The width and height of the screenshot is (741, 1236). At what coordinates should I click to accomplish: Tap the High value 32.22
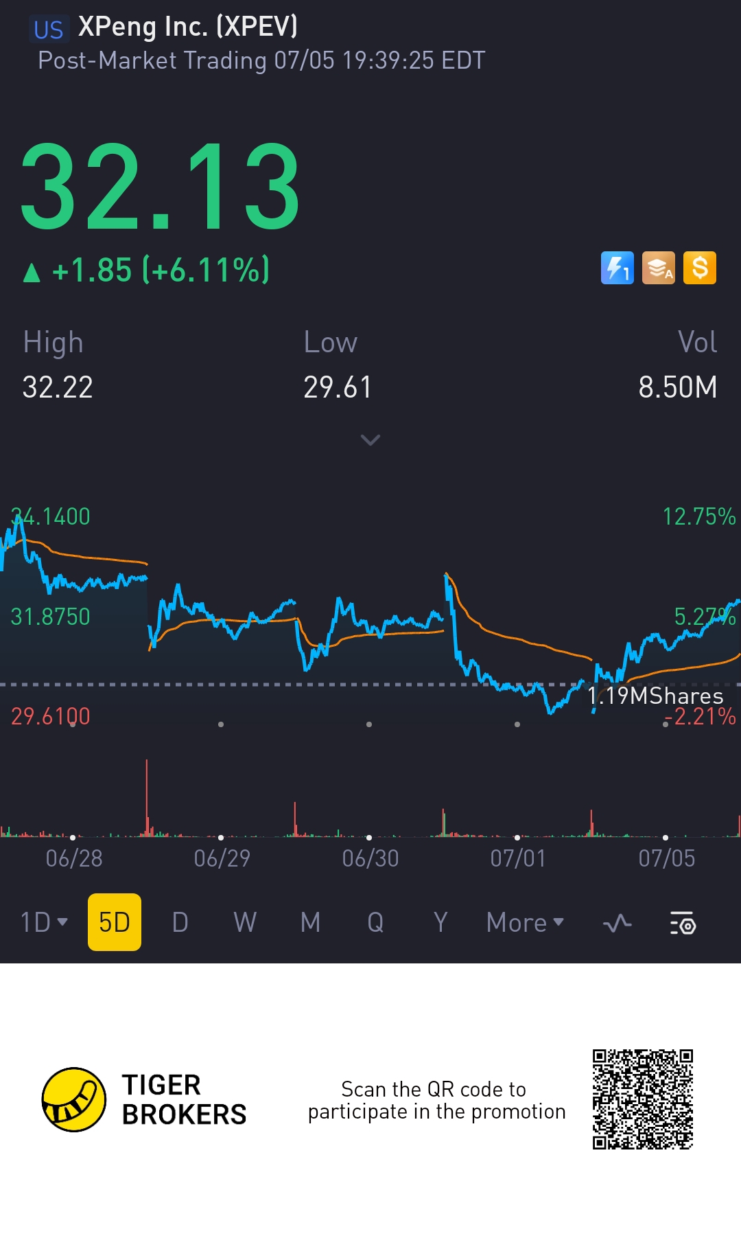coord(58,387)
